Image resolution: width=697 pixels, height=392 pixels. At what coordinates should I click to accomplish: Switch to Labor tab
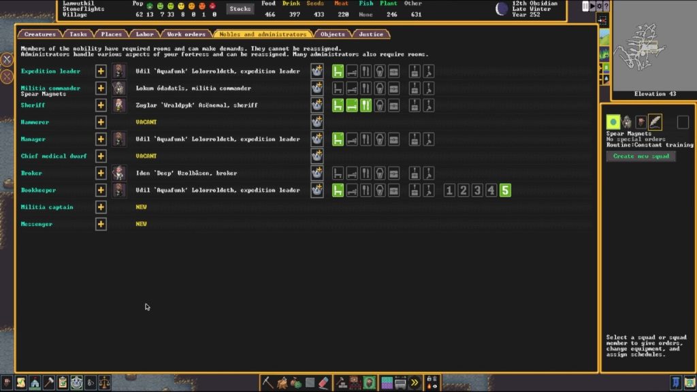[x=144, y=34]
